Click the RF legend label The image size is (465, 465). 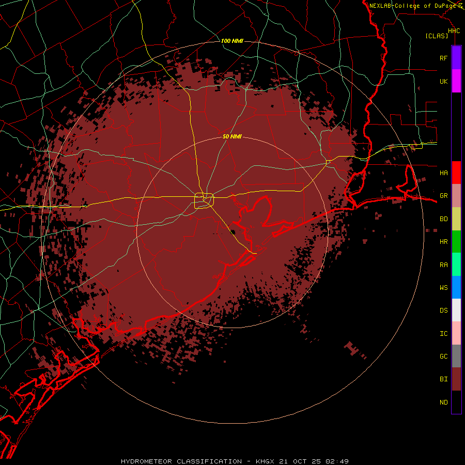443,58
